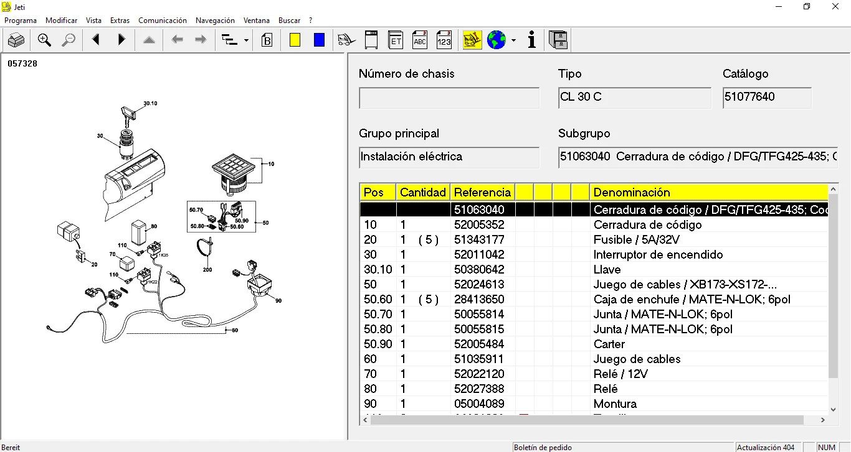Click the gray up triangle icon

(149, 40)
